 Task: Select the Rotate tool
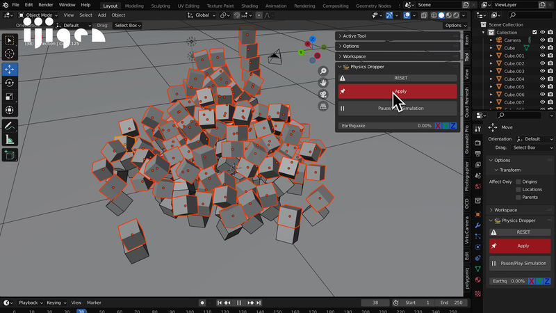(x=10, y=83)
